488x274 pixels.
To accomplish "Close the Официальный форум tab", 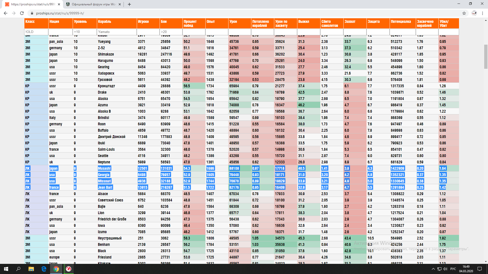I will (120, 4).
